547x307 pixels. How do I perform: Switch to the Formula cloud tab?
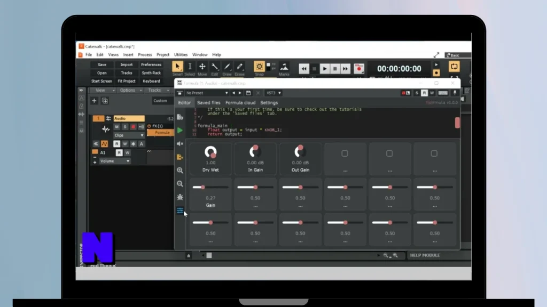click(x=240, y=103)
